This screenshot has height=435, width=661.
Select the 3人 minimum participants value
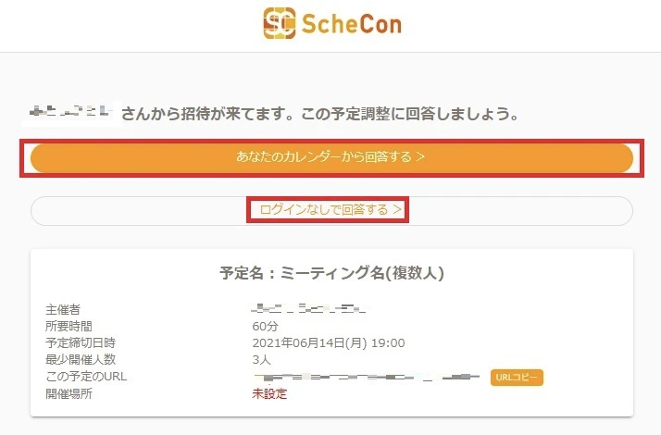261,360
